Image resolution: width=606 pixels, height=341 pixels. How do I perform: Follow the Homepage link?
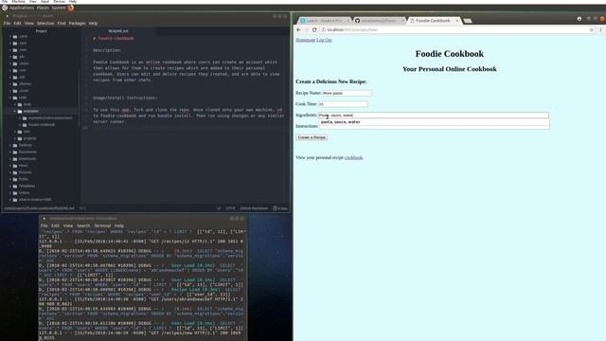click(305, 40)
